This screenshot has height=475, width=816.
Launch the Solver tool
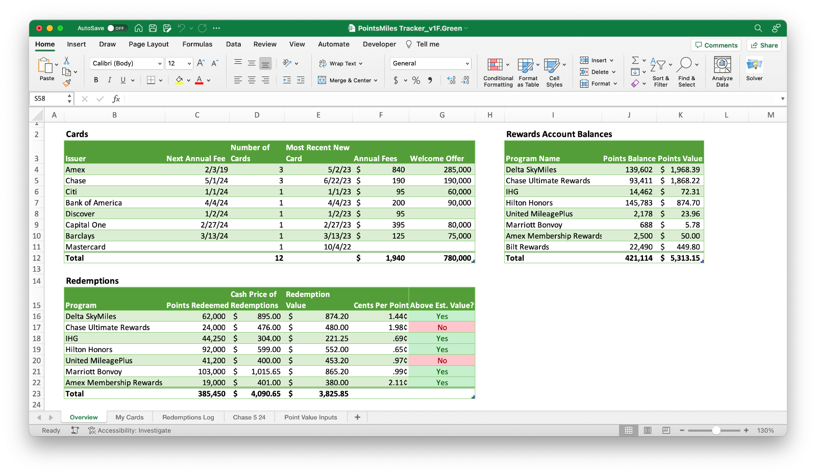click(x=754, y=69)
